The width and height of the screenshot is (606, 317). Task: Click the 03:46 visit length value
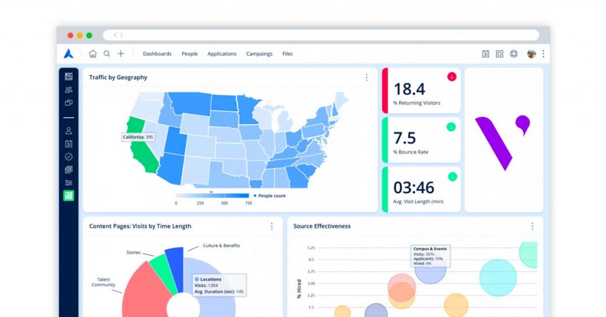click(x=414, y=187)
